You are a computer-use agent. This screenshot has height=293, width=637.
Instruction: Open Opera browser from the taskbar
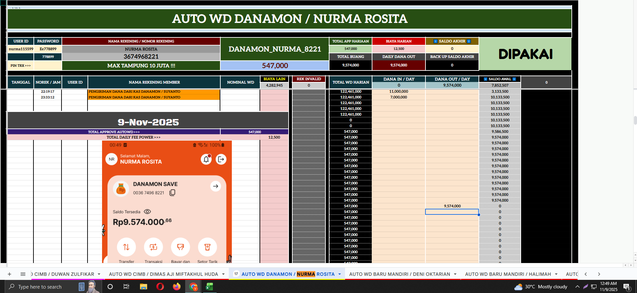160,287
